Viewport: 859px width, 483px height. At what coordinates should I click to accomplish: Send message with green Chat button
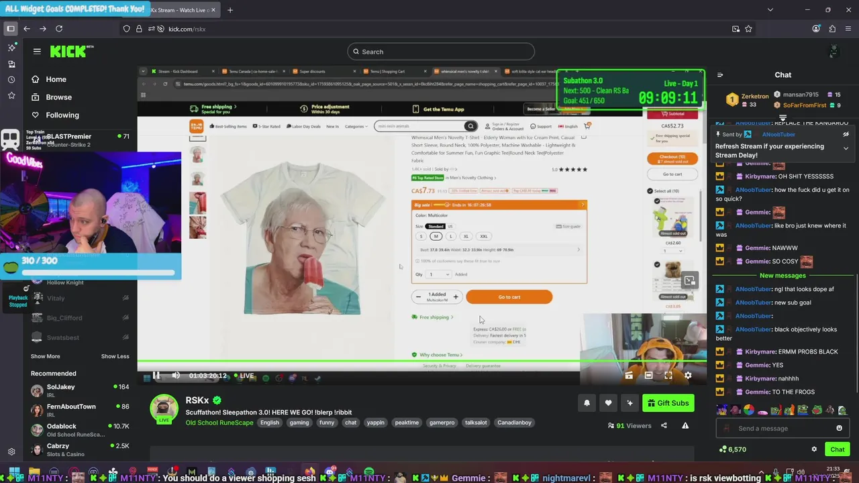point(838,449)
